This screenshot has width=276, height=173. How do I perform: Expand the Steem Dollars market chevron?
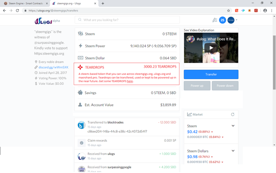tap(233, 151)
